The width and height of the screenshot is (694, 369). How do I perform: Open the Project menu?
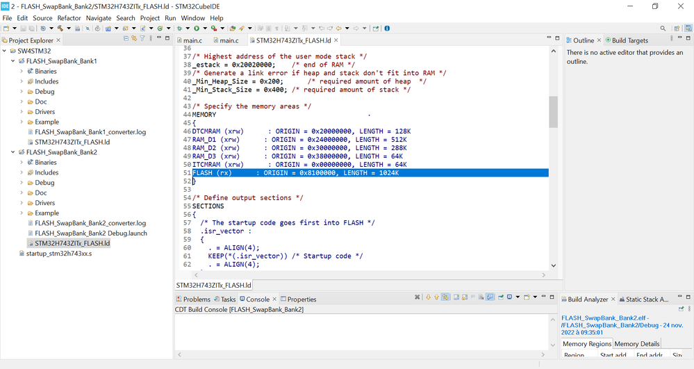pyautogui.click(x=149, y=18)
